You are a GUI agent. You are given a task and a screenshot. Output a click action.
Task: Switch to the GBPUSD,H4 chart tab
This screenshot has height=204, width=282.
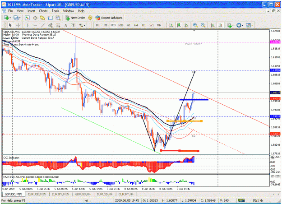coord(83,194)
